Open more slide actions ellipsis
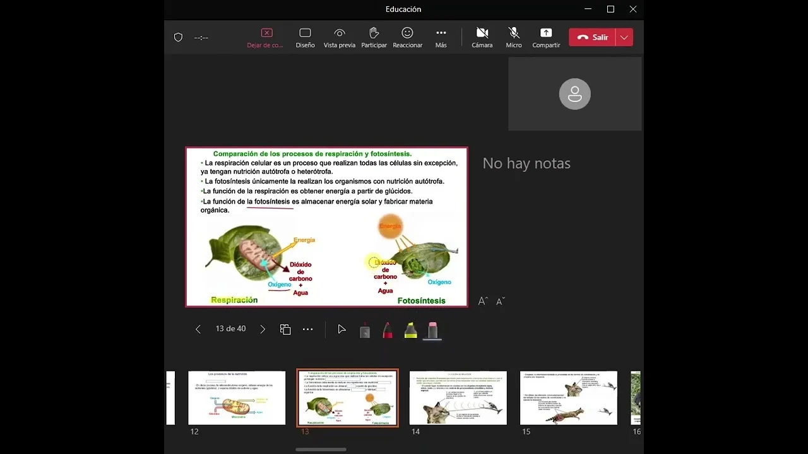Screen dimensions: 808x454 pos(307,329)
